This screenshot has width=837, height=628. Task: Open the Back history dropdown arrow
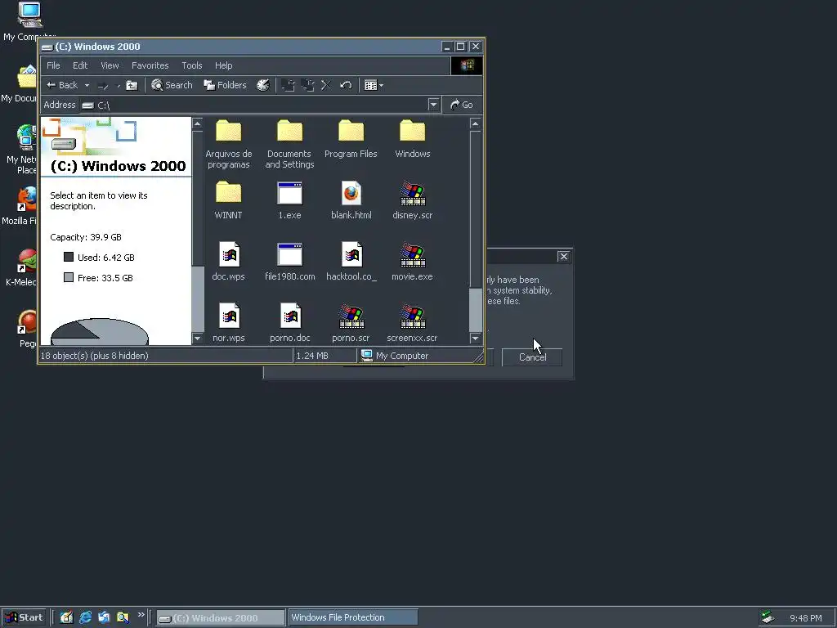tap(87, 85)
